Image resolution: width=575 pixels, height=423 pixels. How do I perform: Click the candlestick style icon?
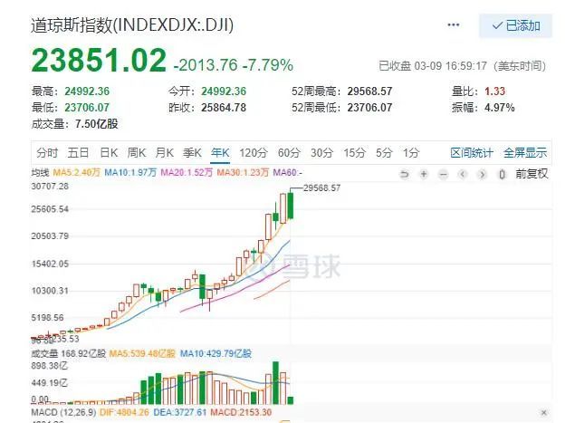tap(503, 174)
